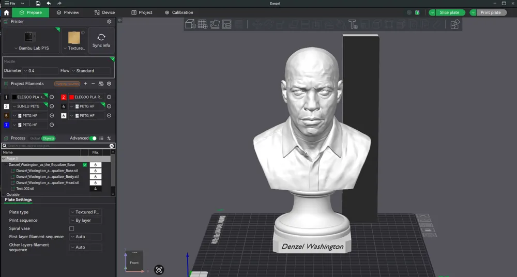Viewport: 517px width, 277px height.
Task: Switch to the Calibration tab
Action: 179,12
